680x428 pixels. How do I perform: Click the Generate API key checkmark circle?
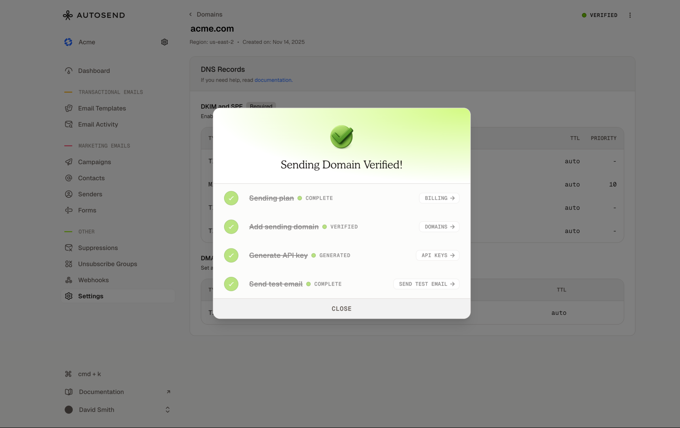231,255
